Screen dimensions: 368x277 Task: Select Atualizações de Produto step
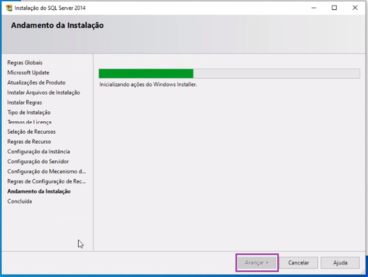pos(37,83)
